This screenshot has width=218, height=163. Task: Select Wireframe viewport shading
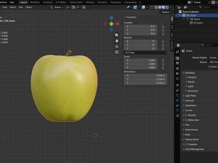point(156,7)
